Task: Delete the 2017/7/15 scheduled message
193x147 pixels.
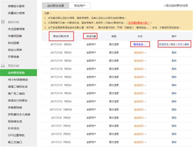Action: point(174,85)
